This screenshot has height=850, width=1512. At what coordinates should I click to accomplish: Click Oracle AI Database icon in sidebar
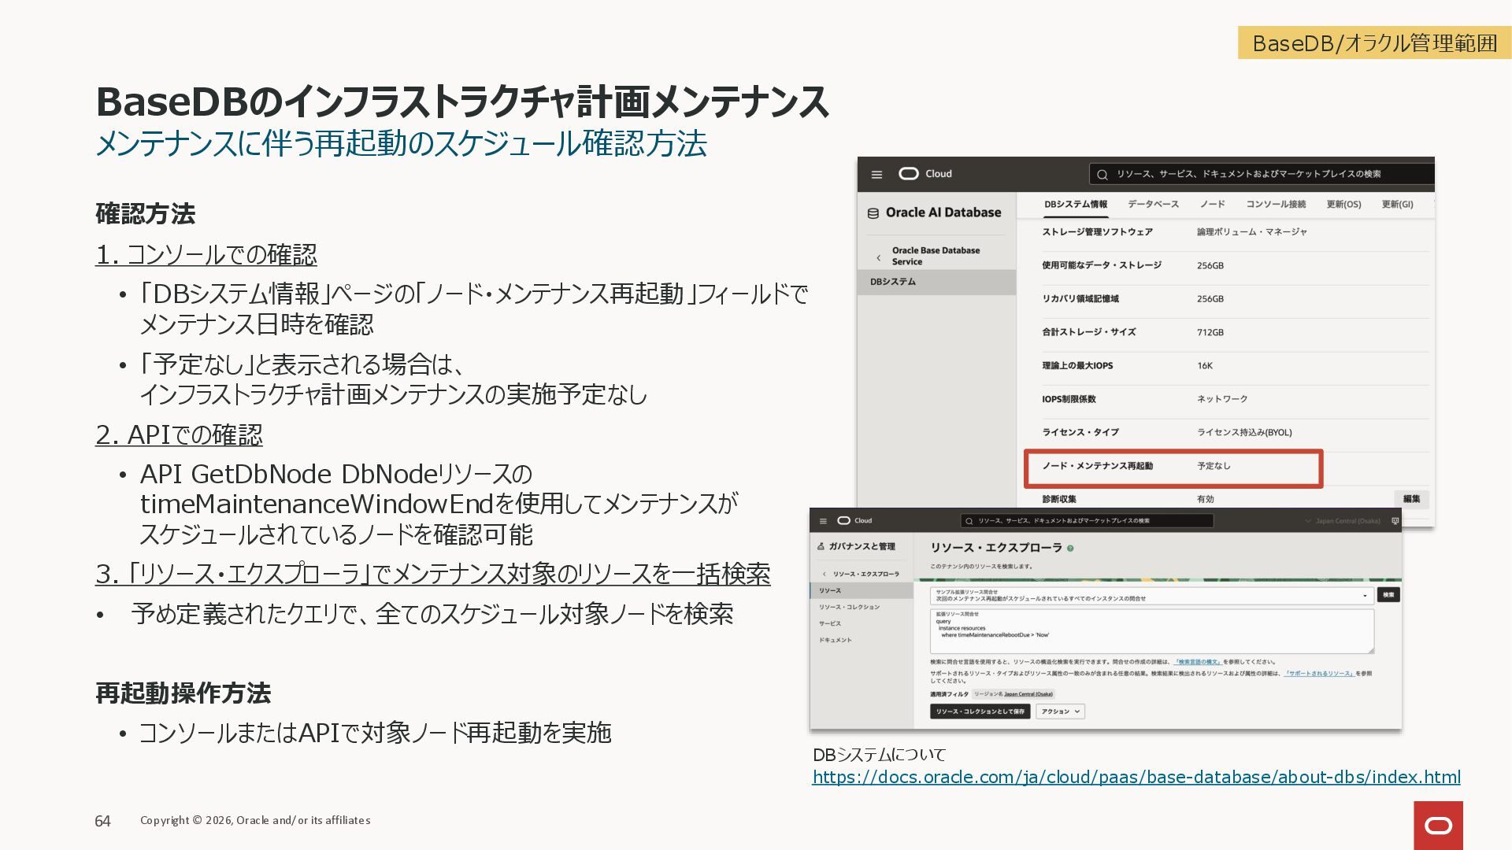[873, 213]
